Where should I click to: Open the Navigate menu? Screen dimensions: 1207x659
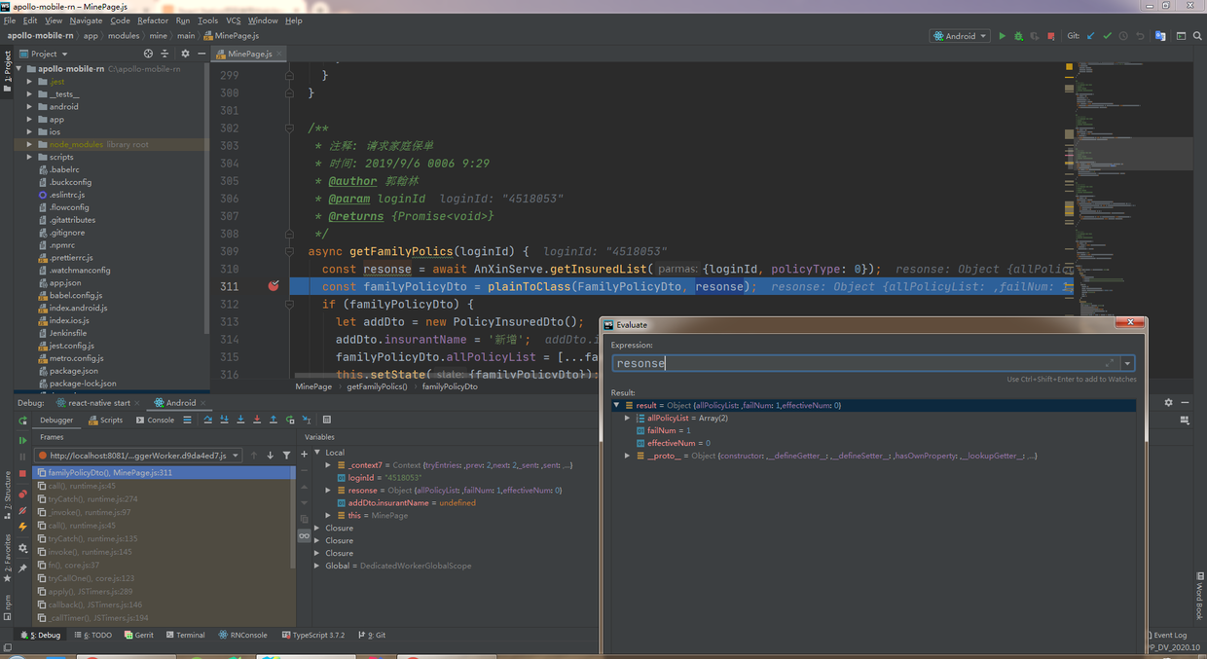tap(86, 20)
